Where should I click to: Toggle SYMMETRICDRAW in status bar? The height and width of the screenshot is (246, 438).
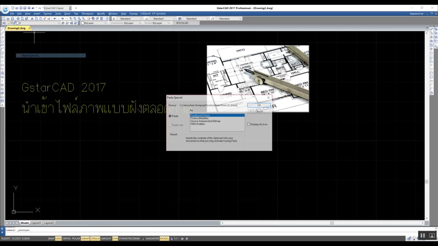[129, 238]
